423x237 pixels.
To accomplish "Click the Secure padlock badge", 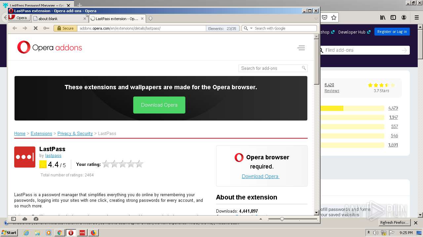I will pos(65,28).
